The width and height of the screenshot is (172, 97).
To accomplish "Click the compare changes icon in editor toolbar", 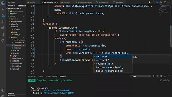I will (153, 2).
